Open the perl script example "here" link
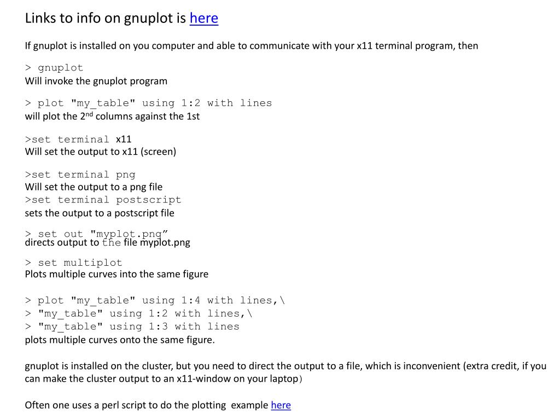 tap(281, 405)
